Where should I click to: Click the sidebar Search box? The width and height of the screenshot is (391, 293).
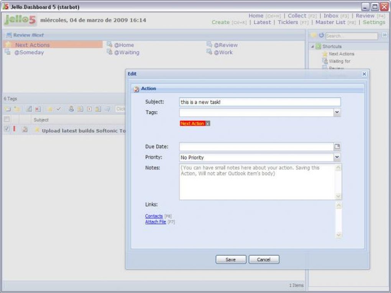(352, 36)
